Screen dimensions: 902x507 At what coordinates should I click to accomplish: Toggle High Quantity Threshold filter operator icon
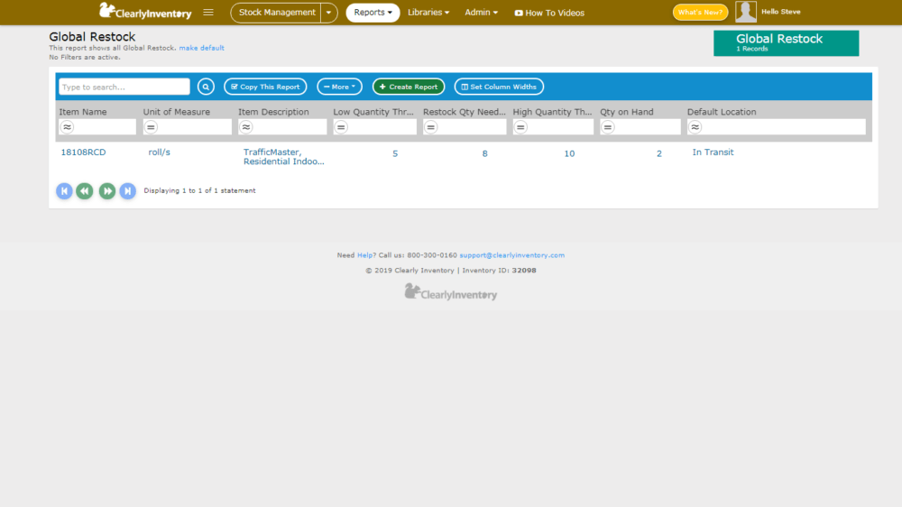pos(520,127)
